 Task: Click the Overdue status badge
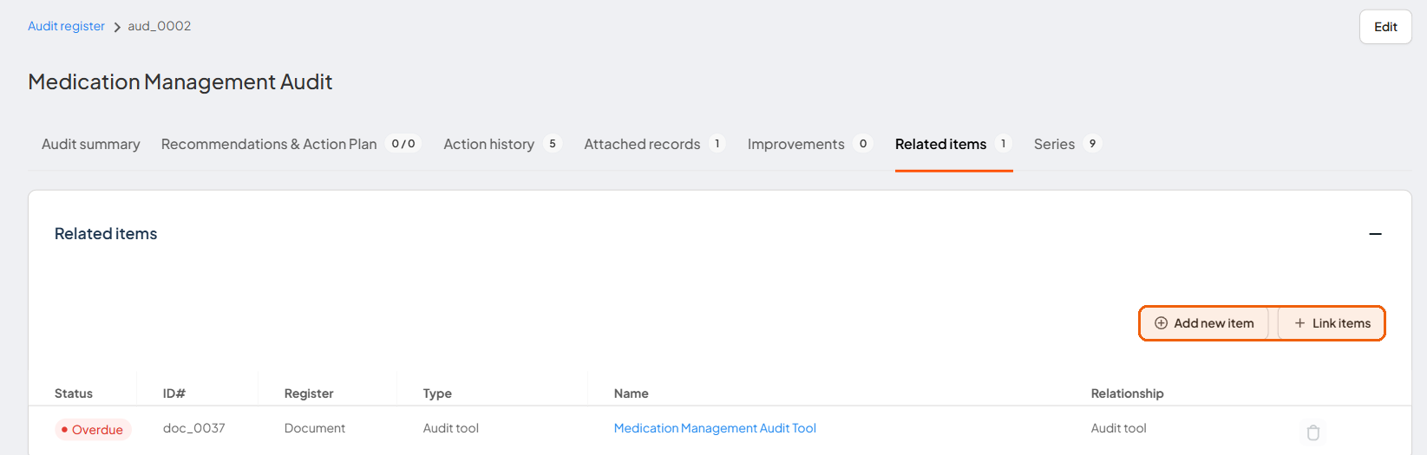coord(93,430)
